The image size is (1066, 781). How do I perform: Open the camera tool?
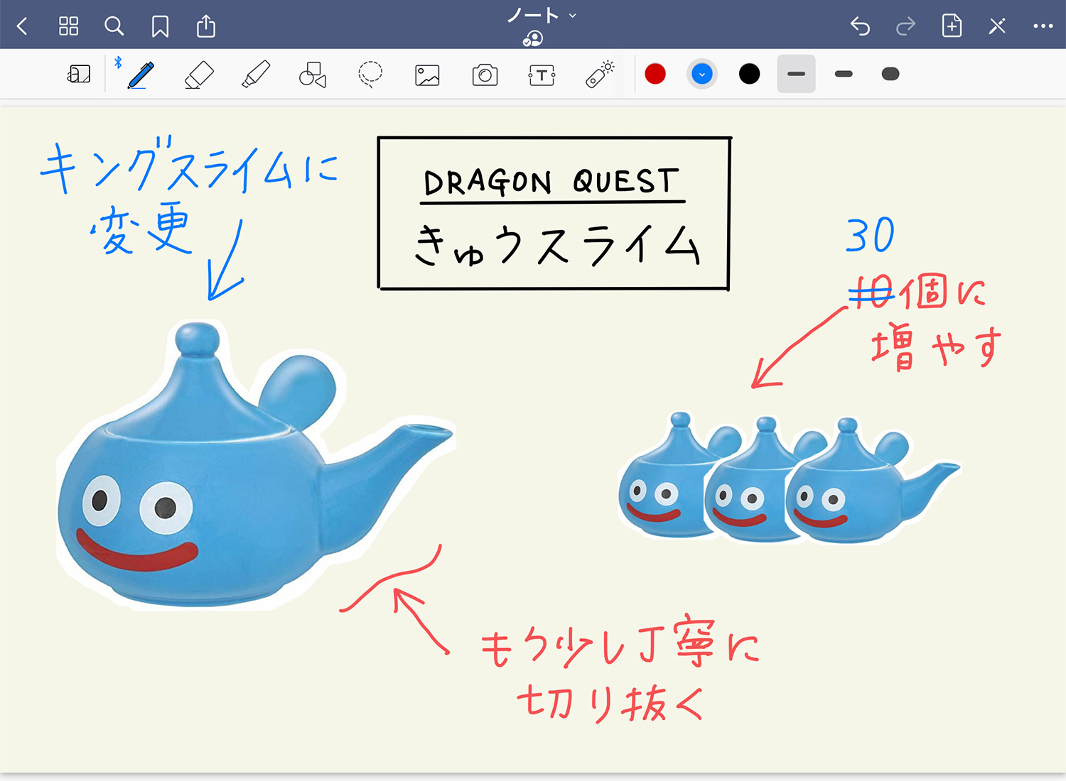point(485,75)
